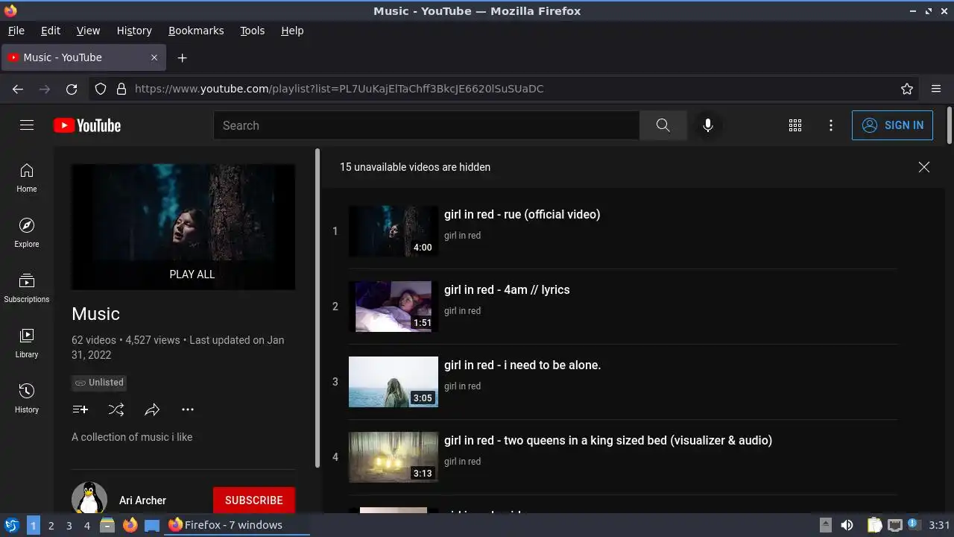954x537 pixels.
Task: Click the YouTube logo
Action: pyautogui.click(x=87, y=125)
